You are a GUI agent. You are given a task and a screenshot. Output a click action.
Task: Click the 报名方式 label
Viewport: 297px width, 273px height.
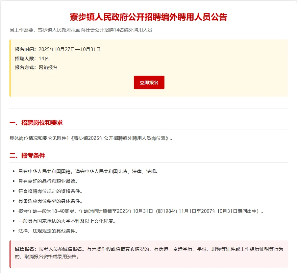(25, 67)
